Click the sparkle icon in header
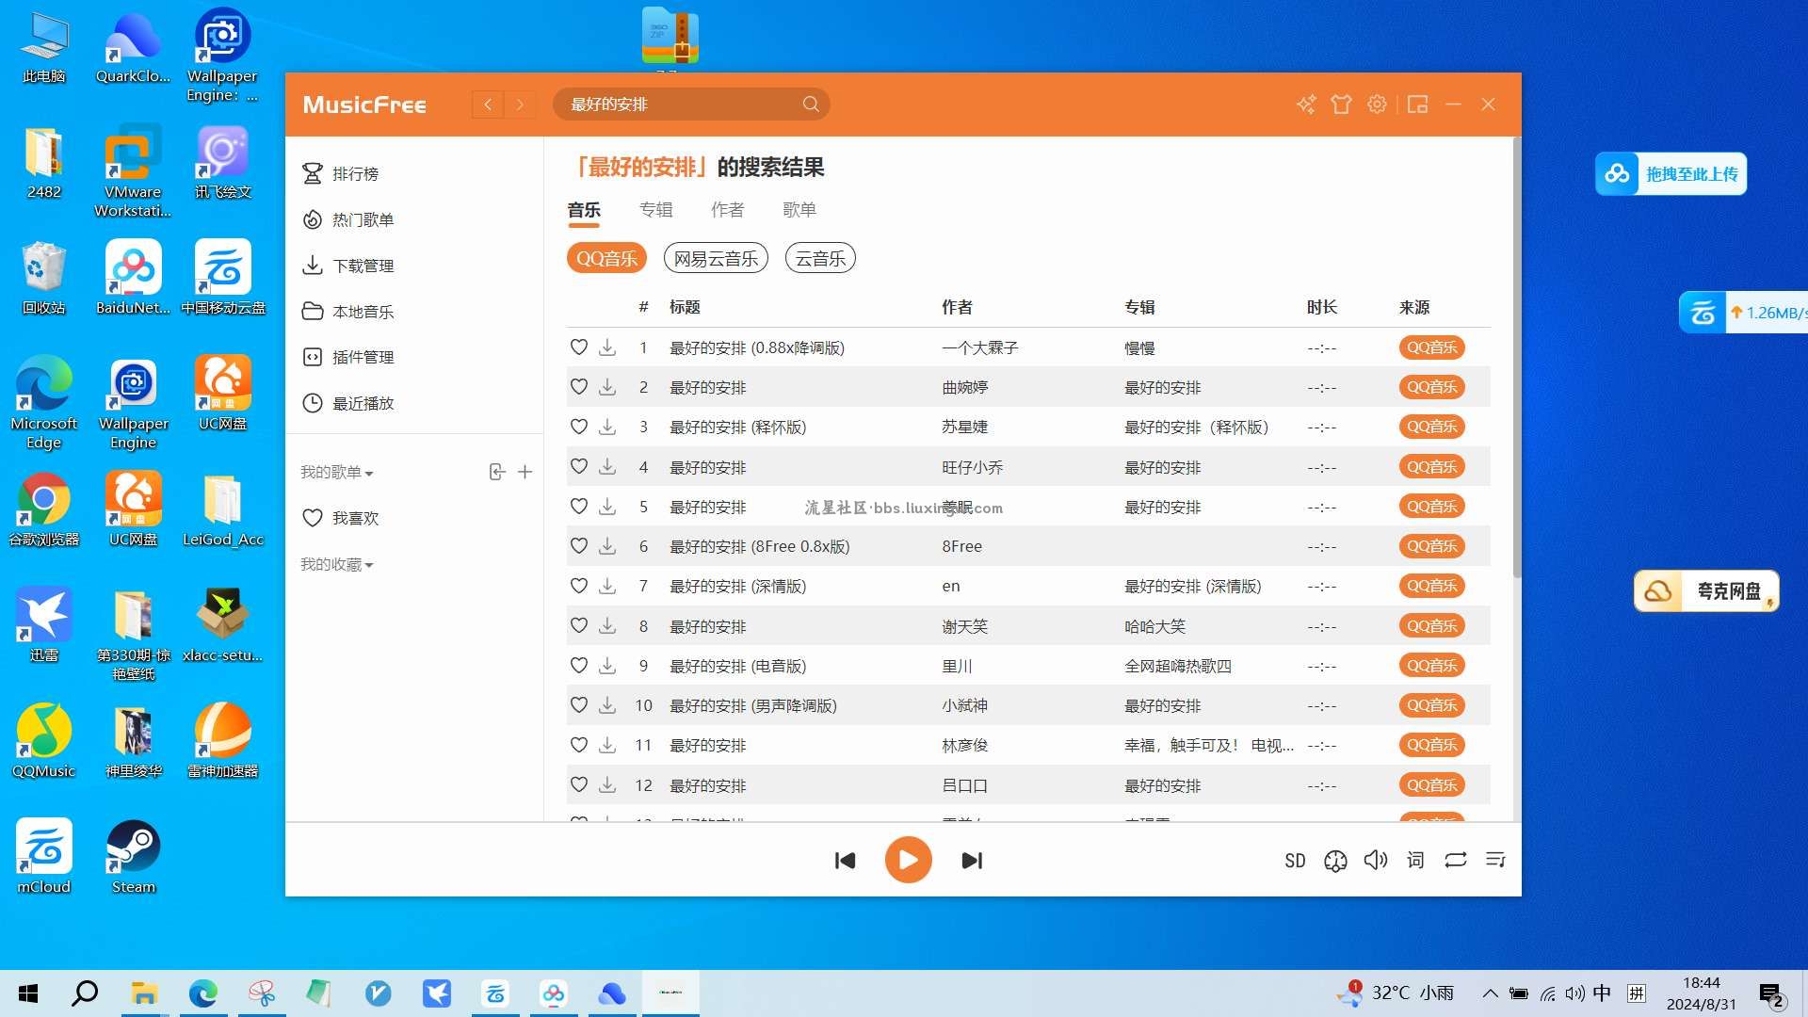Image resolution: width=1808 pixels, height=1017 pixels. pos(1306,105)
